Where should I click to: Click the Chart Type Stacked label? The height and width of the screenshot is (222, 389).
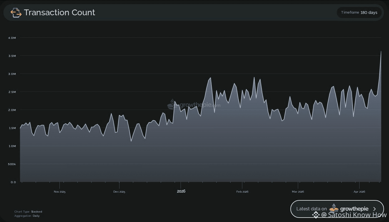pos(28,212)
